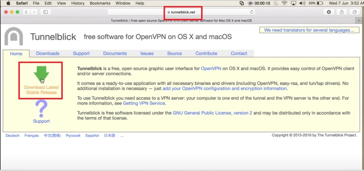The image size is (364, 171).
Task: Click the Tunnelblick tunnel logo
Action: pyautogui.click(x=14, y=36)
